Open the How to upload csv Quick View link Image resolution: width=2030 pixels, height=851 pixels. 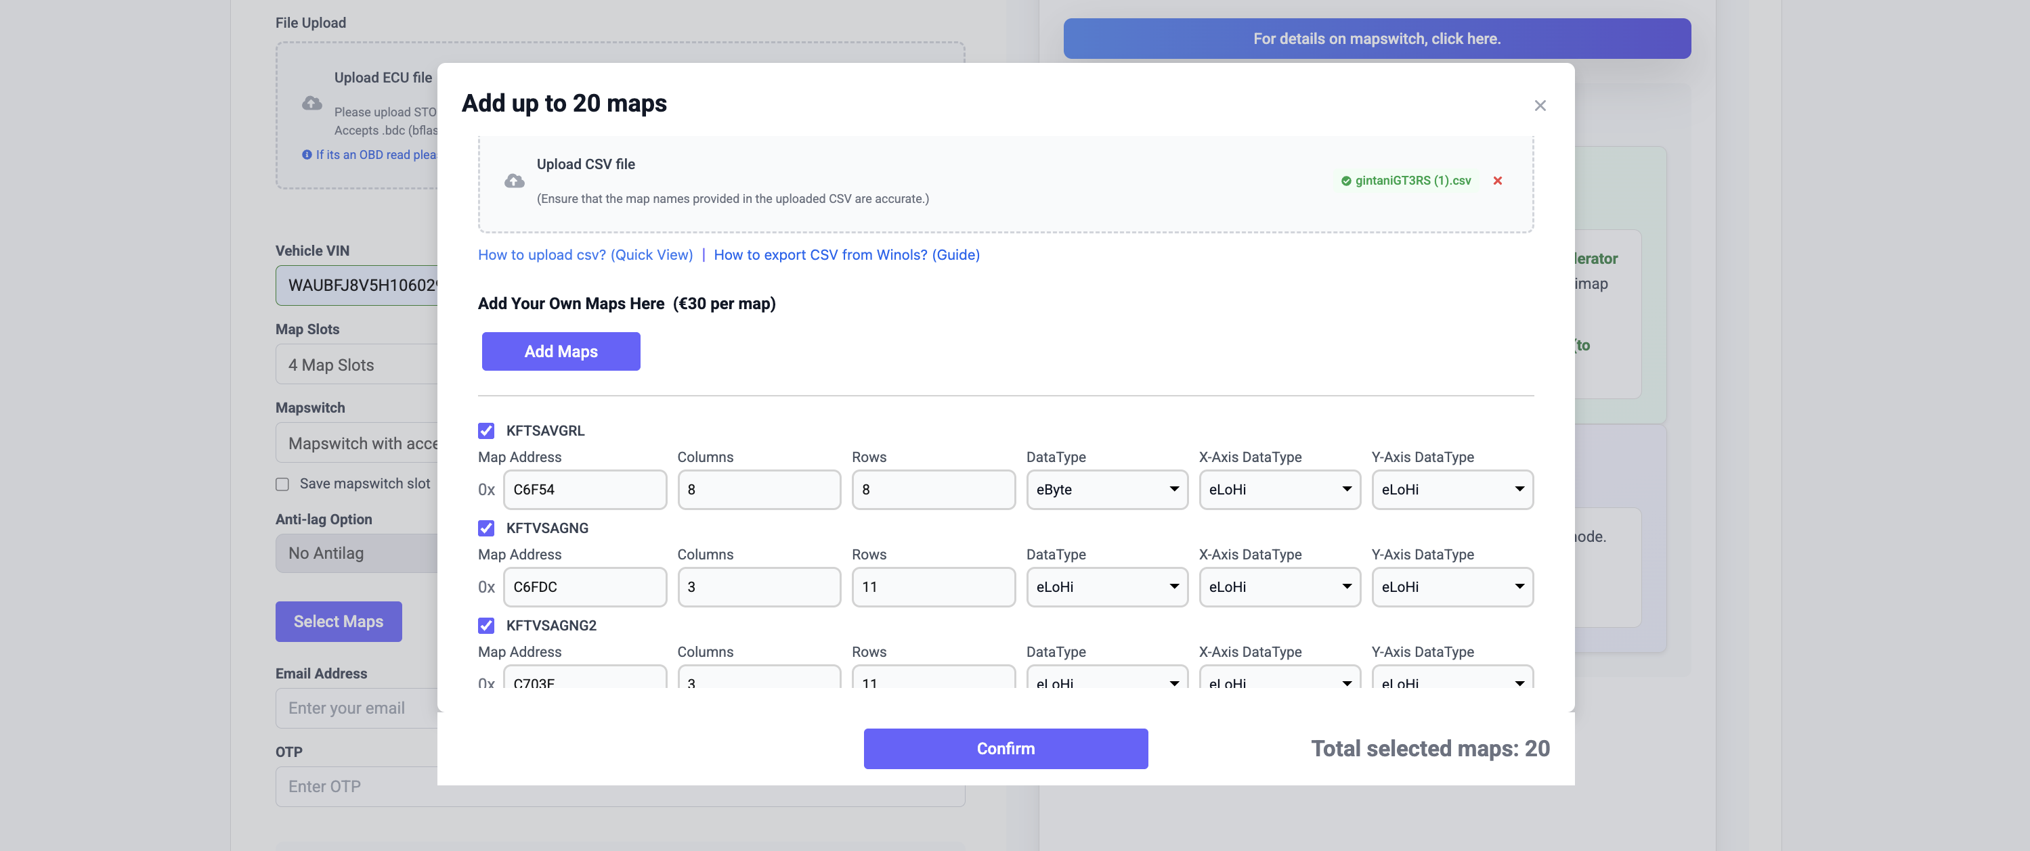(x=585, y=254)
